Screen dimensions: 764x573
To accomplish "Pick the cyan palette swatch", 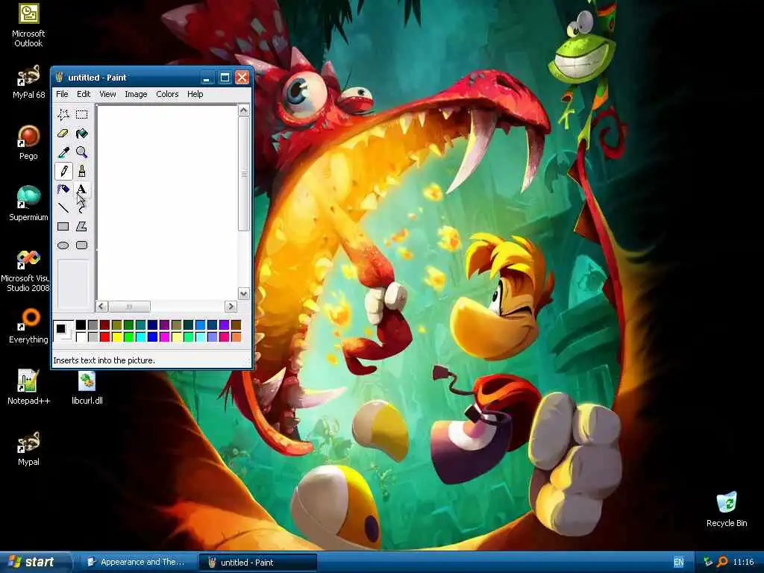I will pyautogui.click(x=141, y=336).
